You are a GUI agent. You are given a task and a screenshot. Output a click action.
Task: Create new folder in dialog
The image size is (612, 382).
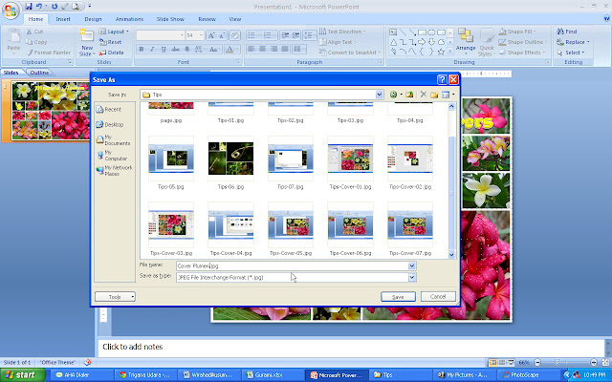[434, 95]
